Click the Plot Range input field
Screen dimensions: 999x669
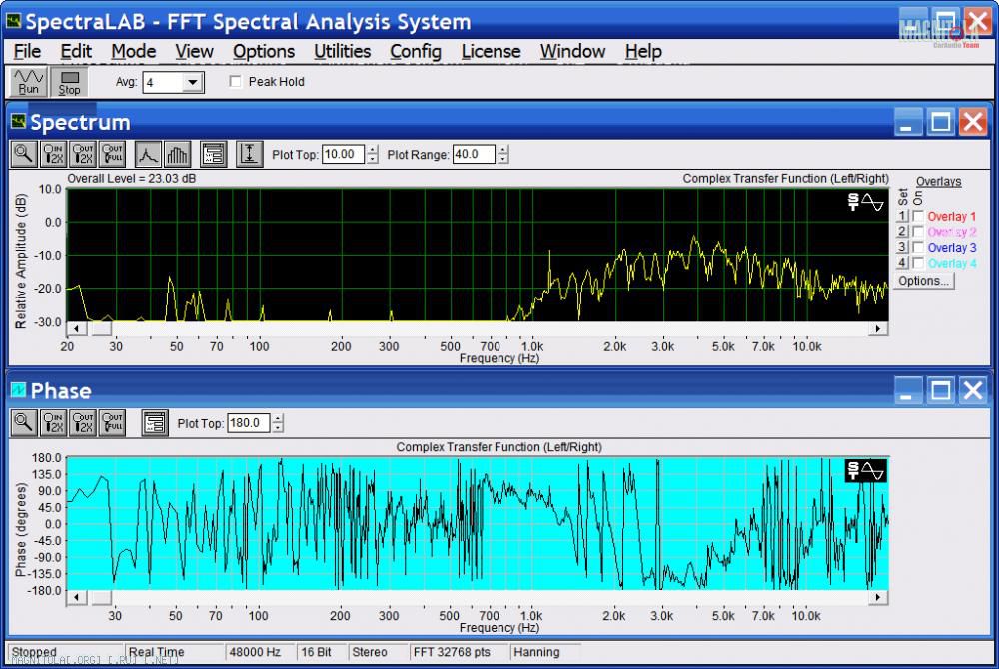474,154
